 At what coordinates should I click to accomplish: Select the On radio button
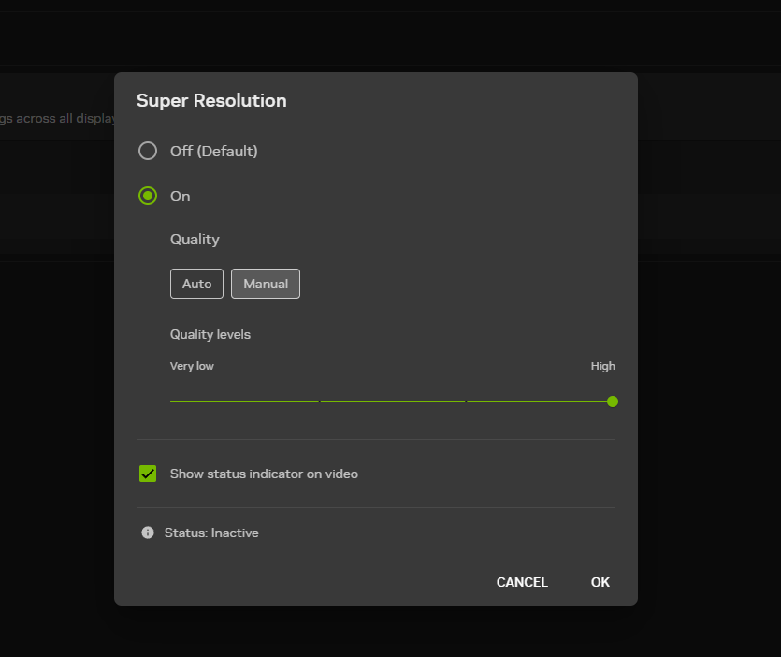point(148,196)
